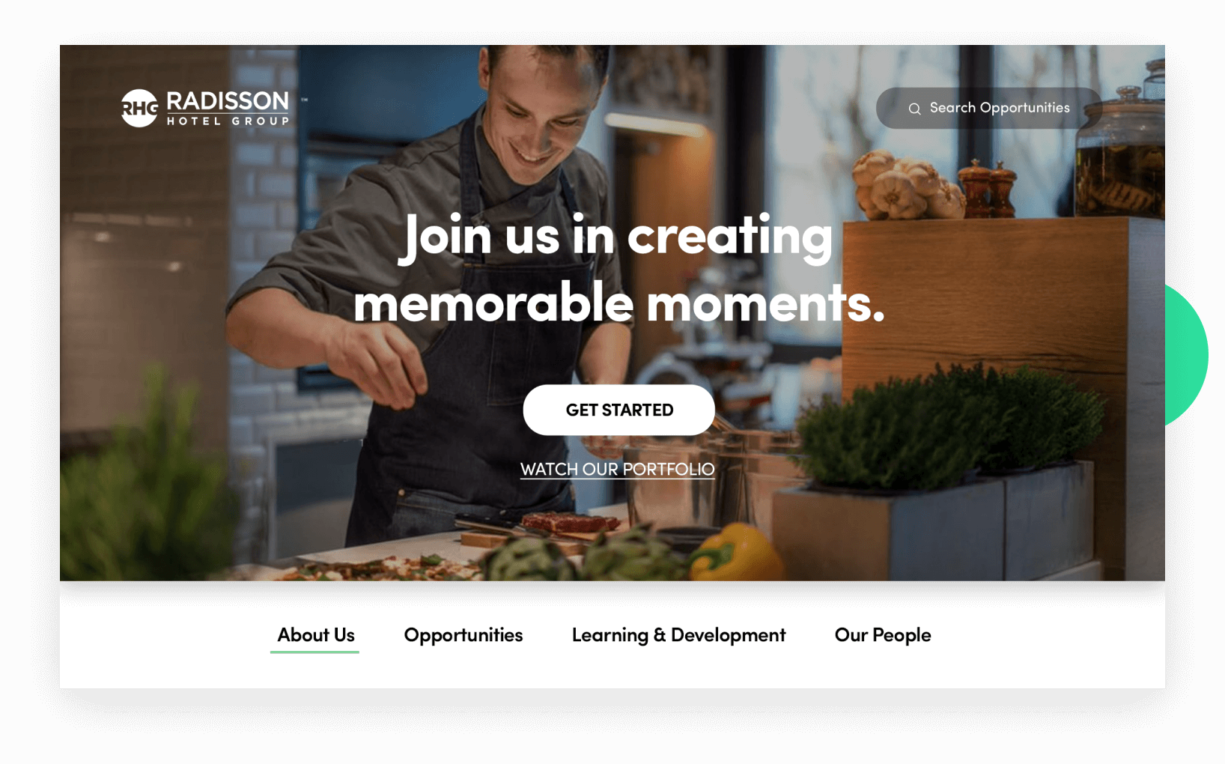Focus the Search Opportunities field

(x=988, y=108)
